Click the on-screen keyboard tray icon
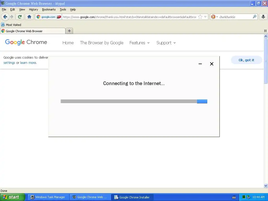The image size is (268, 201). [x=234, y=197]
